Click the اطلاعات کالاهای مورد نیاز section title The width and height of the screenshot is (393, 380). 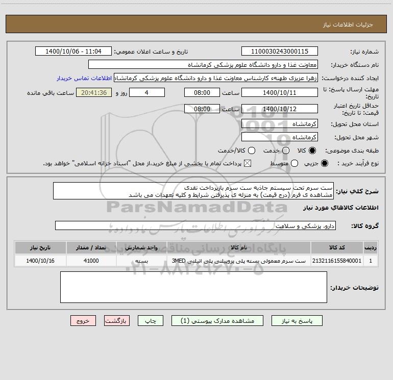click(340, 208)
